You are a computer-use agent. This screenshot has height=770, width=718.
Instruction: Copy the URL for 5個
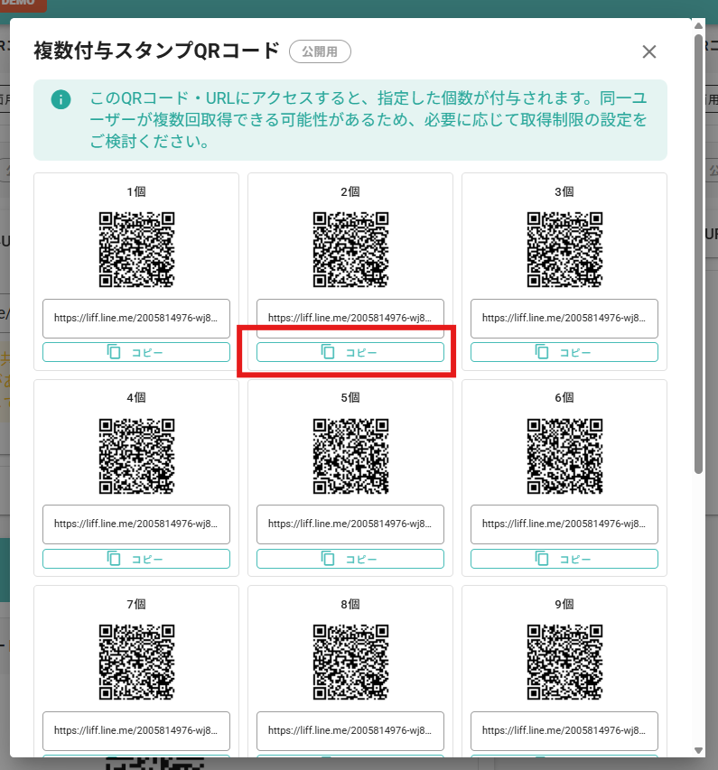350,559
